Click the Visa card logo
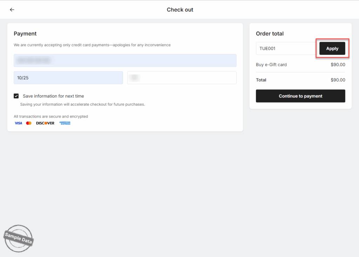Image resolution: width=359 pixels, height=257 pixels. coord(18,123)
